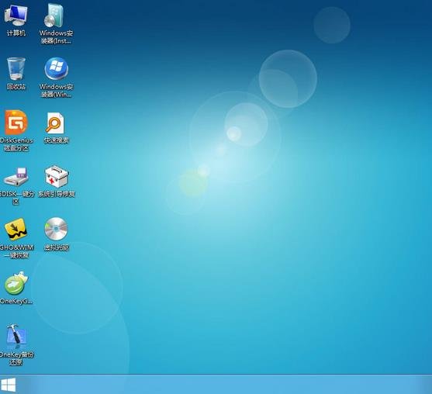Screen dimensions: 432x394
Task: Click the DiskGenius label text
Action: click(x=16, y=140)
